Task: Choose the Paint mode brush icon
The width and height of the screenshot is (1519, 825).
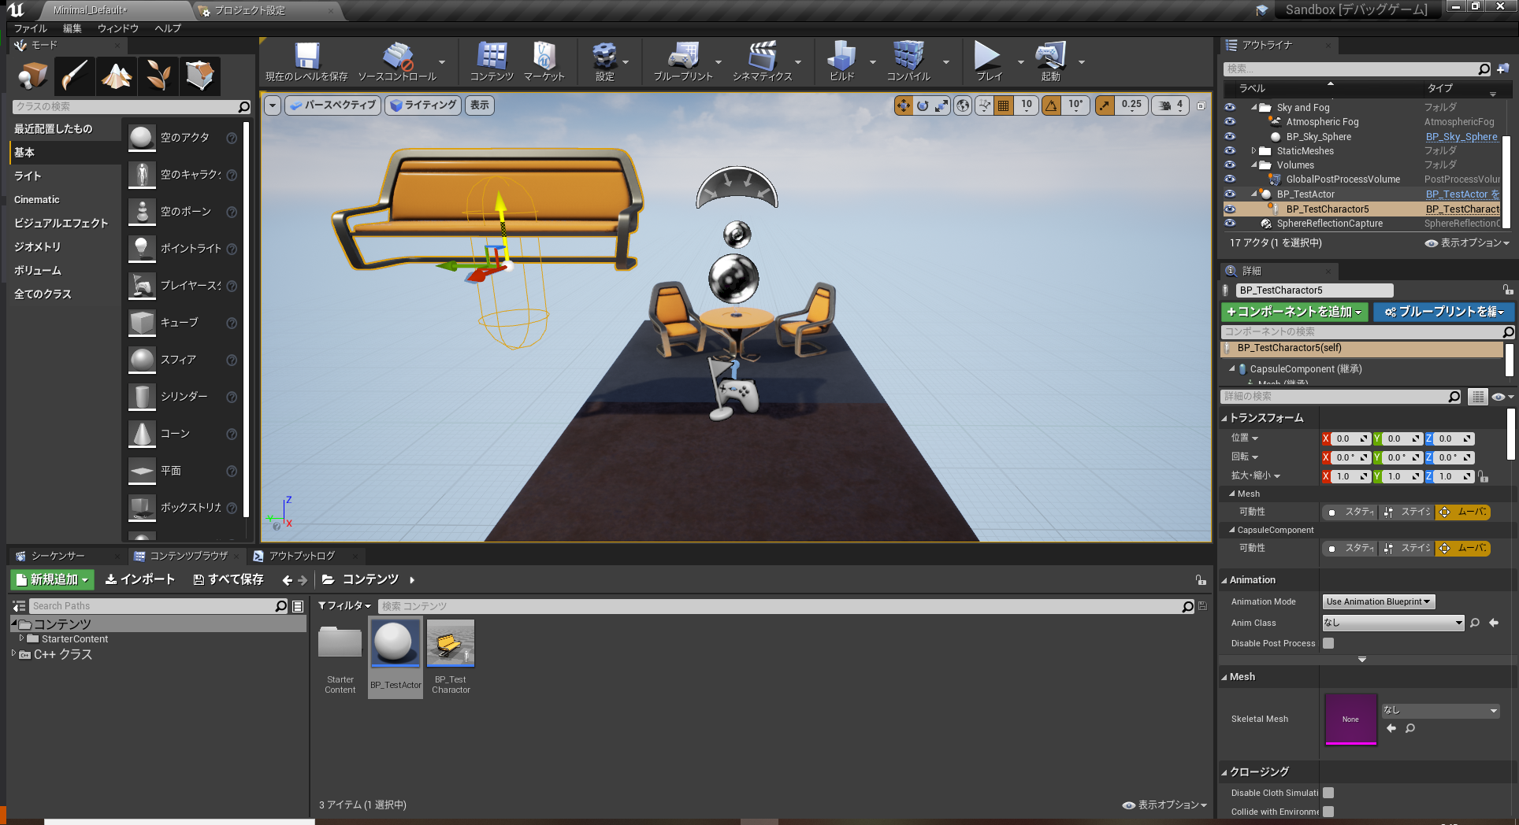Action: point(75,76)
